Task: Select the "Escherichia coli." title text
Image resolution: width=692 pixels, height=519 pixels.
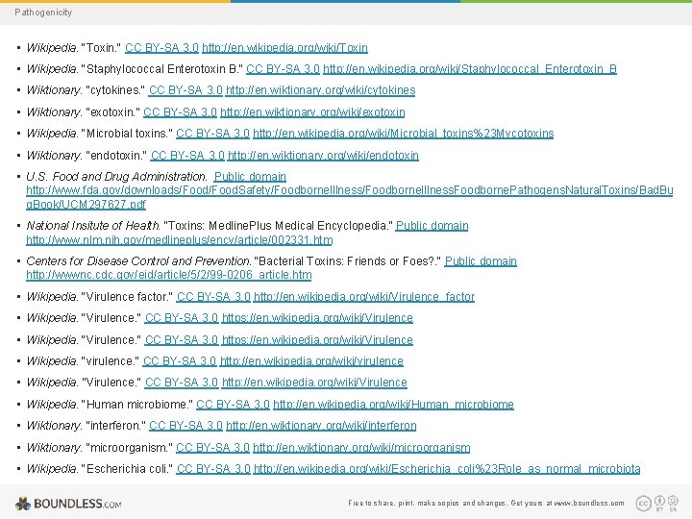Action: tap(128, 469)
